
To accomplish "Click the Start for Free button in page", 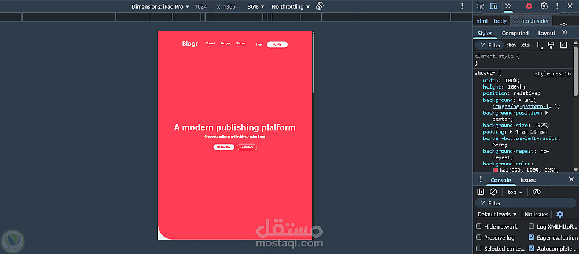I will 223,147.
